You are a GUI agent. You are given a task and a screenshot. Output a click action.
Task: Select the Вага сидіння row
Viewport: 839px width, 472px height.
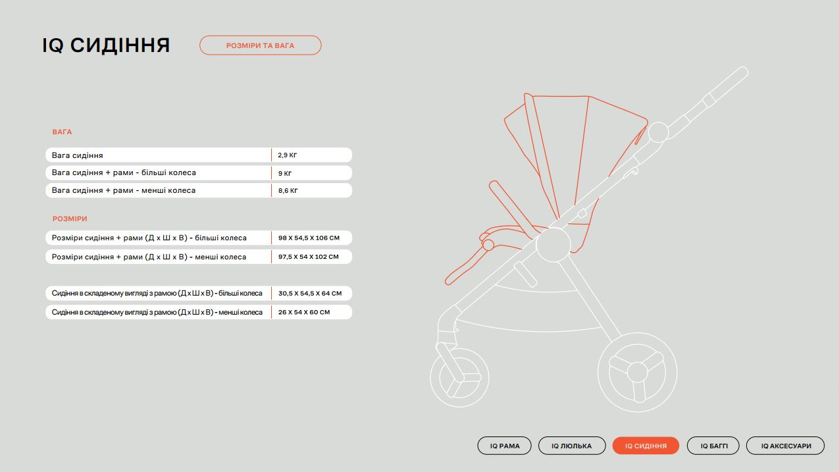158,155
